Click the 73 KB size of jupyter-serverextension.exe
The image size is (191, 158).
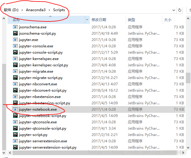point(179,141)
